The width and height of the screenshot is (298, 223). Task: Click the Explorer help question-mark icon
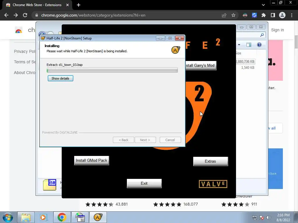coord(259,45)
